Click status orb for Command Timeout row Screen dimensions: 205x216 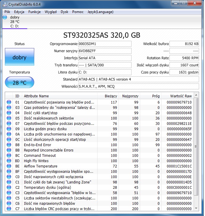(x=9, y=155)
